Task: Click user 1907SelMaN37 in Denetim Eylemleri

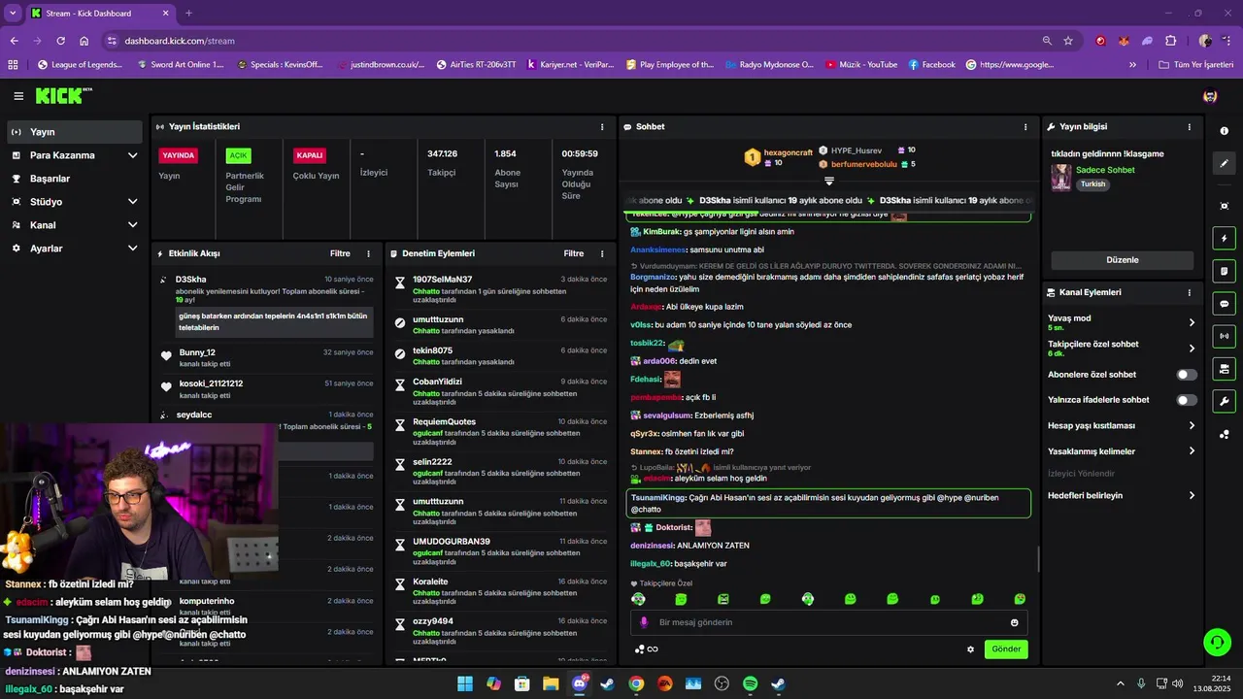Action: 442,280
